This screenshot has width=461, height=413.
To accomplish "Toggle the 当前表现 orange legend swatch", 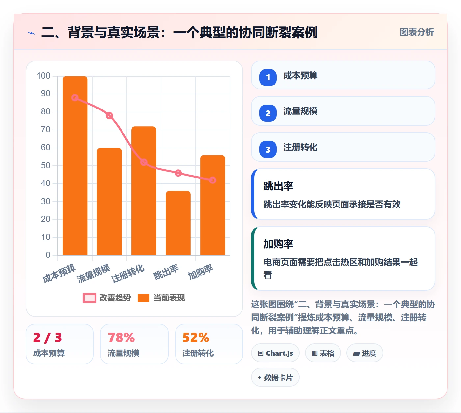I will 144,298.
